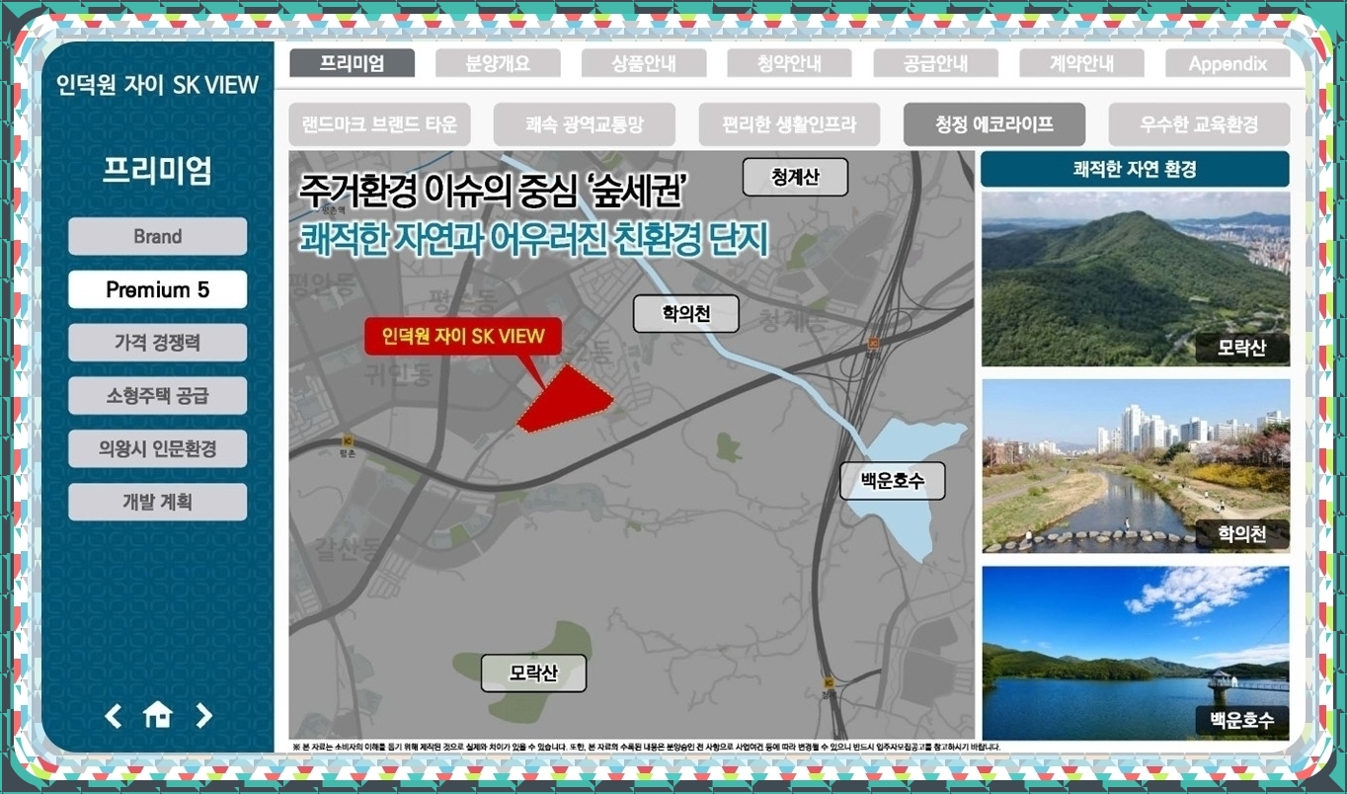Open the 프리미엄 top tab
This screenshot has height=794, width=1347.
tap(353, 63)
